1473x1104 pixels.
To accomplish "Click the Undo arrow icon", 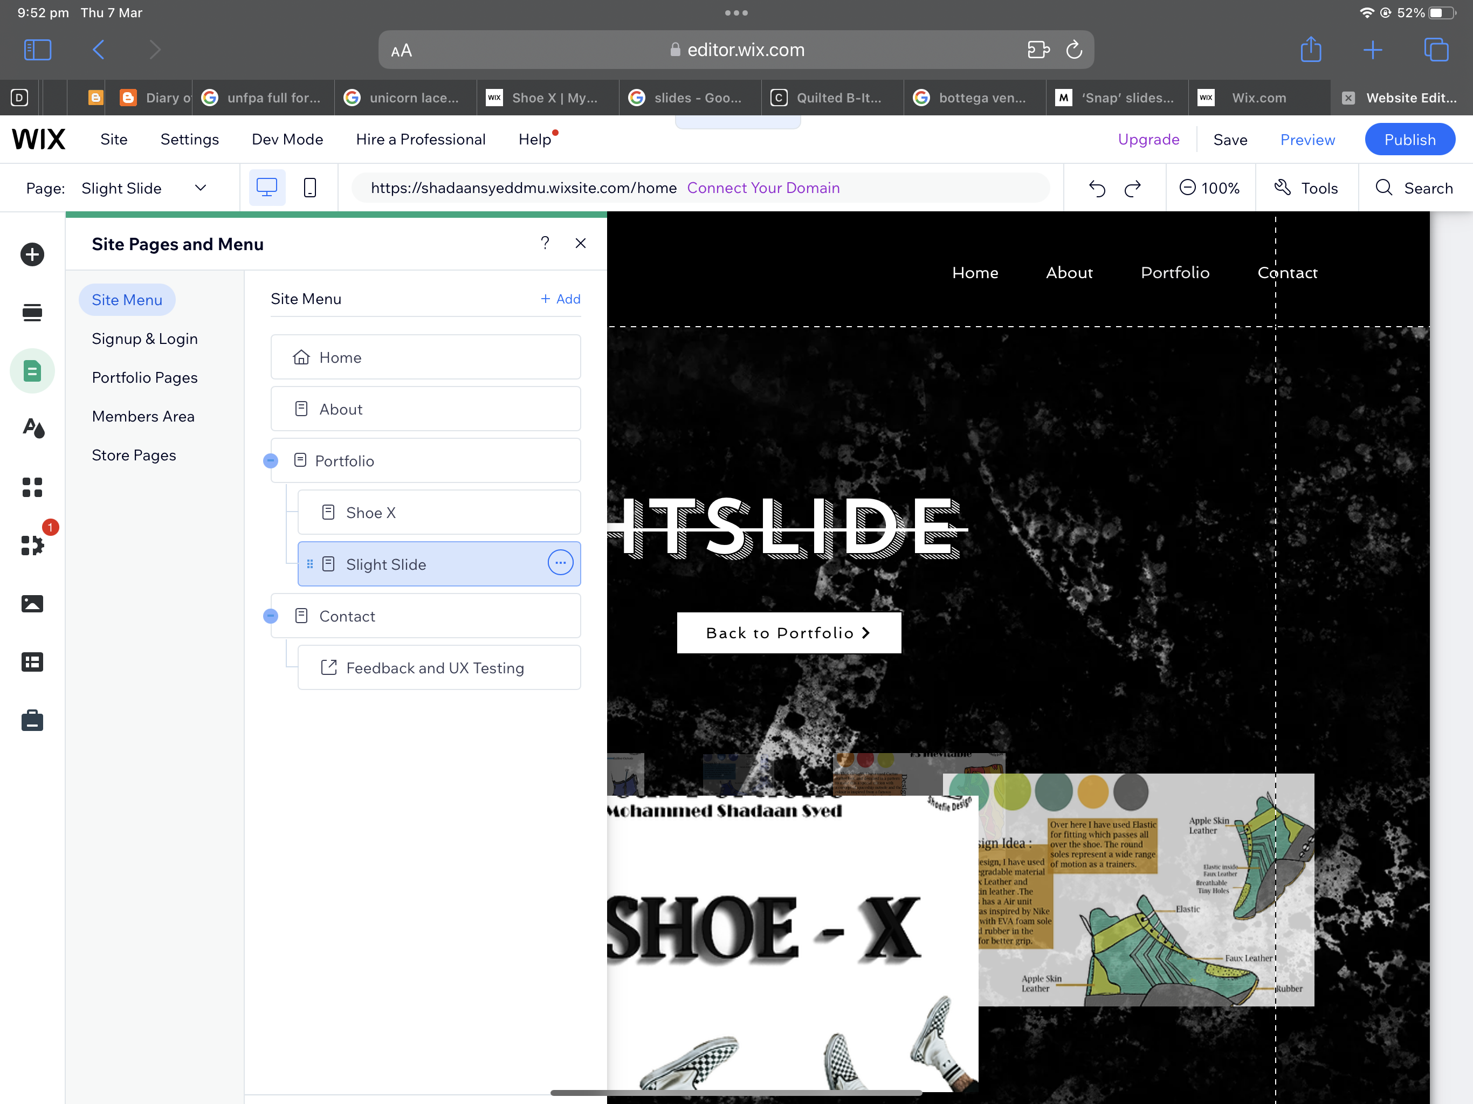I will (1097, 189).
